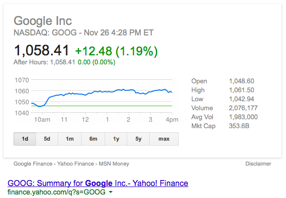Image resolution: width=286 pixels, height=198 pixels.
Task: Click the 1,058.41 current price
Action: 42,50
